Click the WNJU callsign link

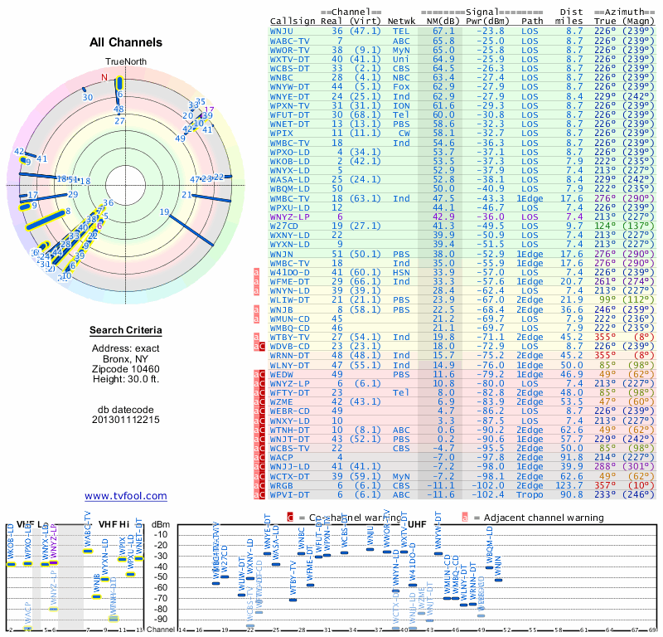(x=282, y=32)
